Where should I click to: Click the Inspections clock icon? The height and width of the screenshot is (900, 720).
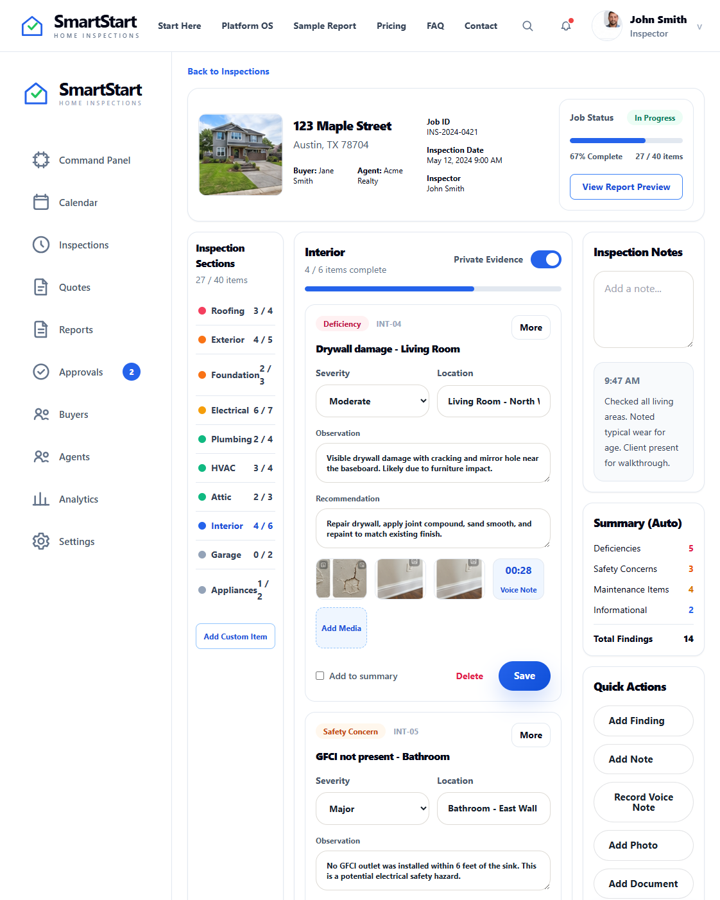tap(41, 245)
